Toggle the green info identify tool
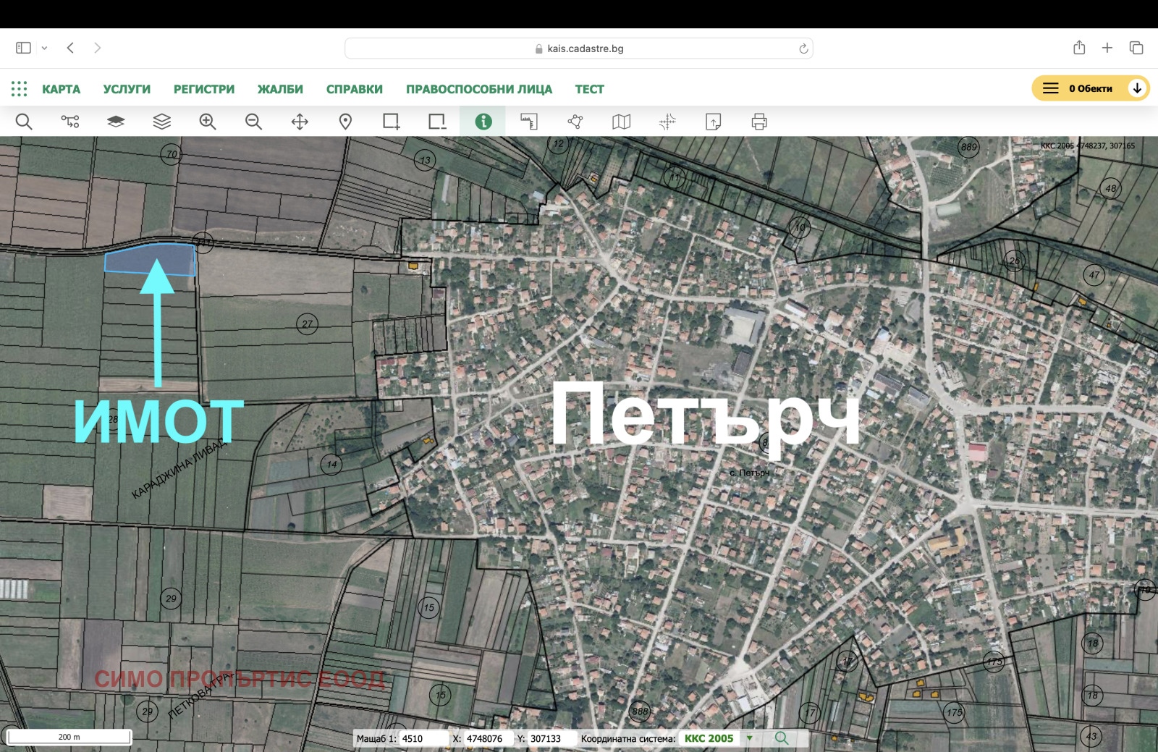This screenshot has height=752, width=1158. pos(483,122)
